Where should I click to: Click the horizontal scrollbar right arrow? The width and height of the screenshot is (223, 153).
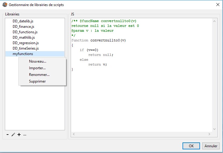point(209,134)
